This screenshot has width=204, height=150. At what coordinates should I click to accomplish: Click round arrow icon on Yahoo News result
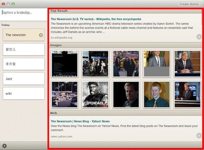click(199, 136)
